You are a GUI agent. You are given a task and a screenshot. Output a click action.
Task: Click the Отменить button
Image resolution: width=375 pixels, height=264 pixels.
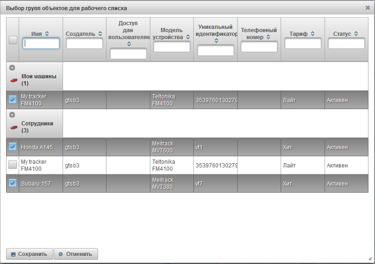click(x=76, y=254)
